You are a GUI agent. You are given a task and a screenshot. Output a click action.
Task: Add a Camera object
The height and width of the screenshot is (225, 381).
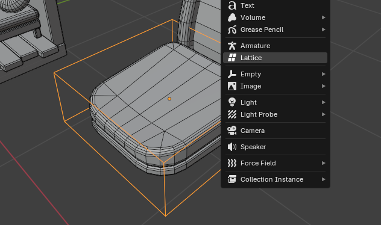[275, 131]
